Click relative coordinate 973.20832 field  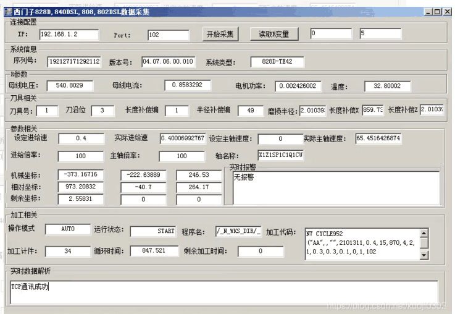81,187
